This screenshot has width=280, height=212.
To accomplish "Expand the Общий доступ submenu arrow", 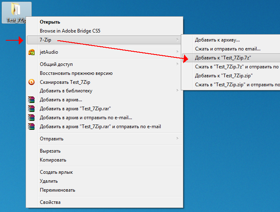I will [x=177, y=64].
